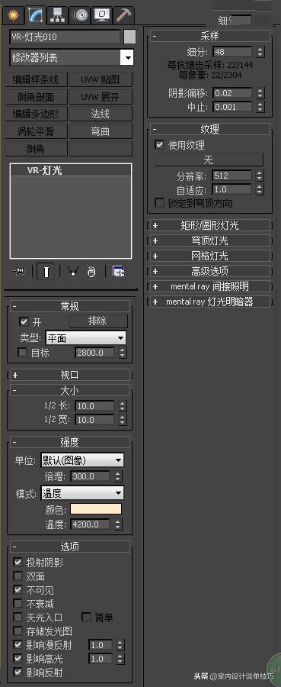281x687 pixels.
Task: Click the 无 texture map button
Action: click(x=209, y=160)
